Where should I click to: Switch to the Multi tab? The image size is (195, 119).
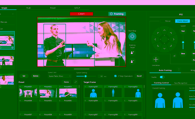(28, 8)
